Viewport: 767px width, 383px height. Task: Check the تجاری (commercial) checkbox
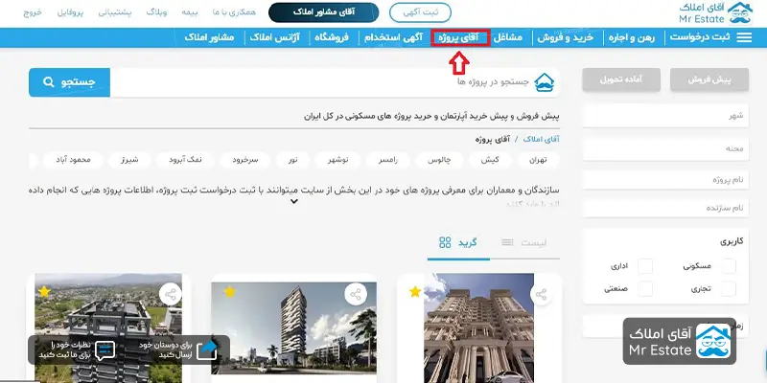pyautogui.click(x=729, y=287)
